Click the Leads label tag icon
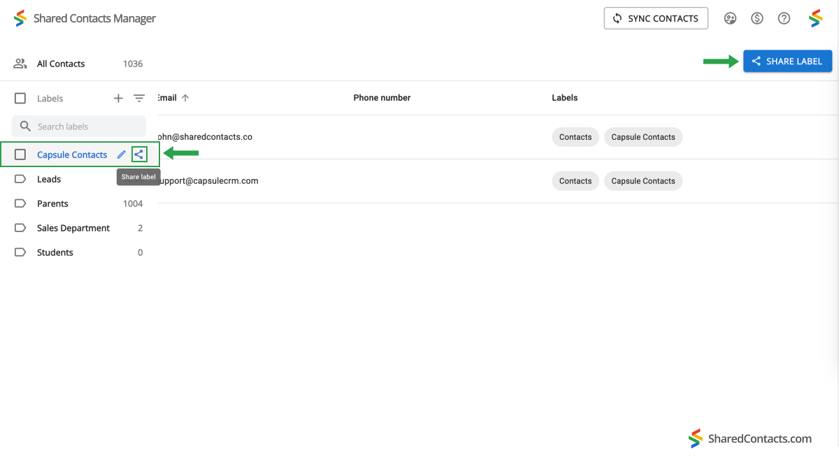 click(20, 179)
